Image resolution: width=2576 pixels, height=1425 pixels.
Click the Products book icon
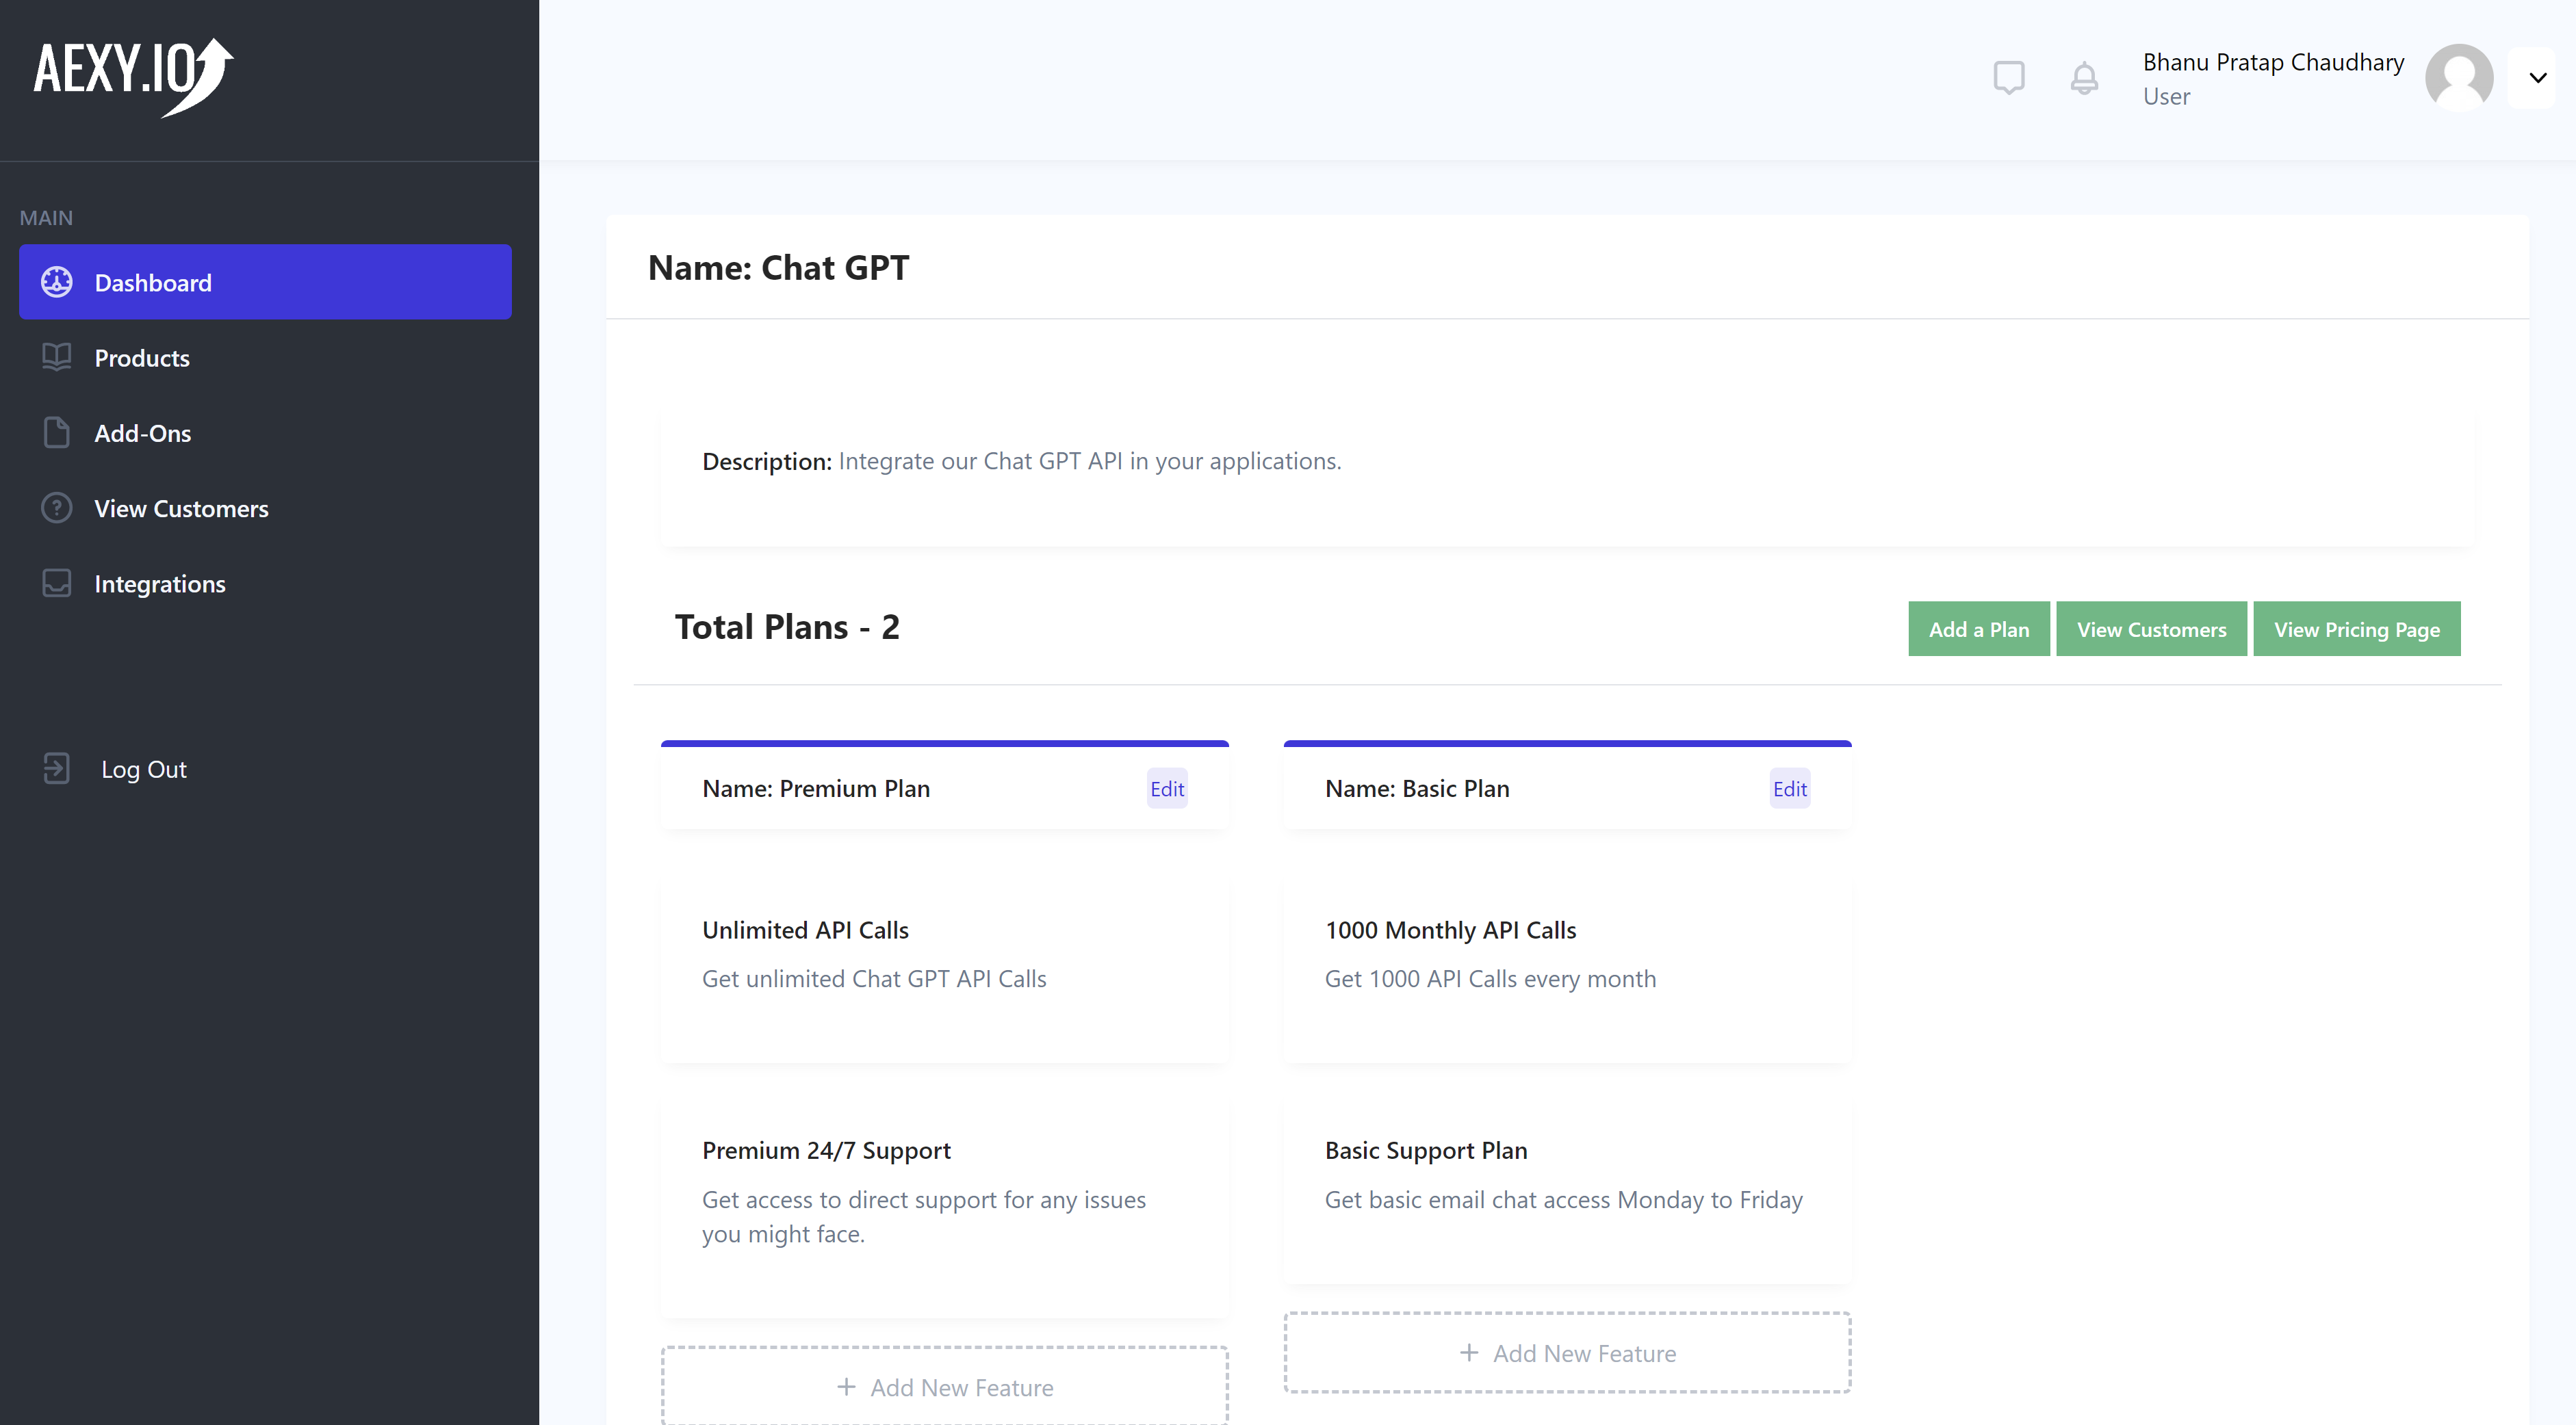(57, 358)
